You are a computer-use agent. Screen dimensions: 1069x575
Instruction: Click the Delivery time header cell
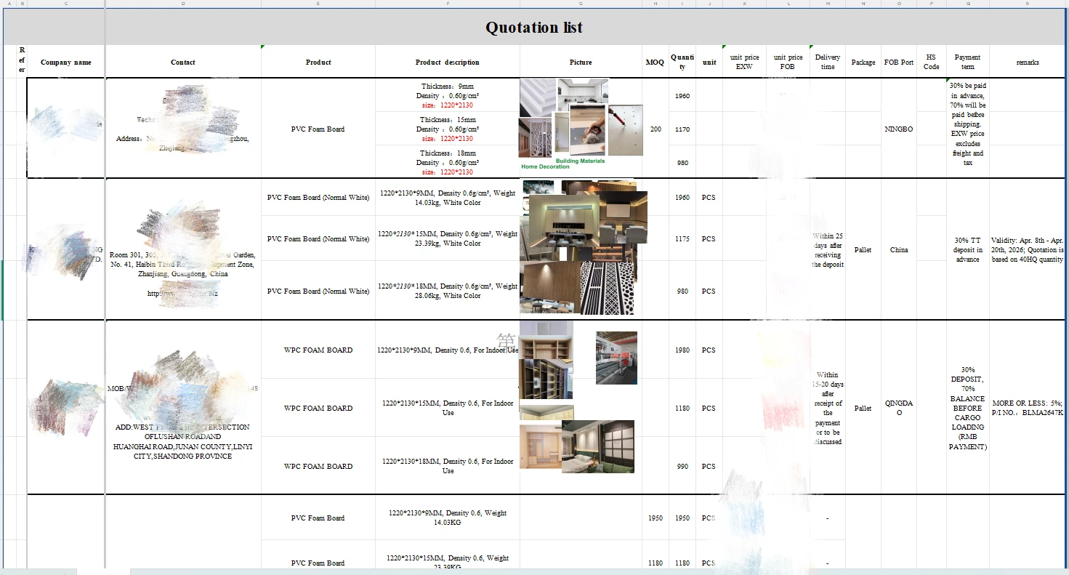(x=827, y=62)
